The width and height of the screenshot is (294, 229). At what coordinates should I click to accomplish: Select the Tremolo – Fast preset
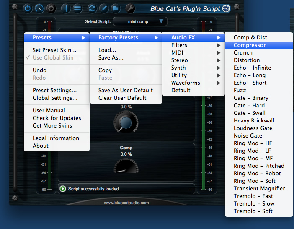coord(259,196)
